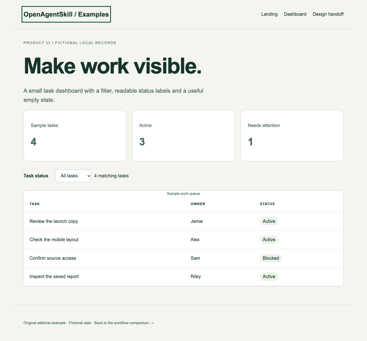Screen dimensions: 367x341
Task: Select the Confirm source access task
Action: [53, 258]
